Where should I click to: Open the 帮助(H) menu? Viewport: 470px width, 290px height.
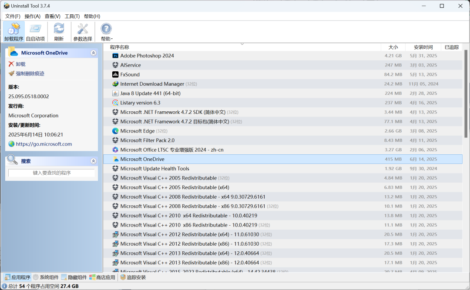(x=92, y=16)
